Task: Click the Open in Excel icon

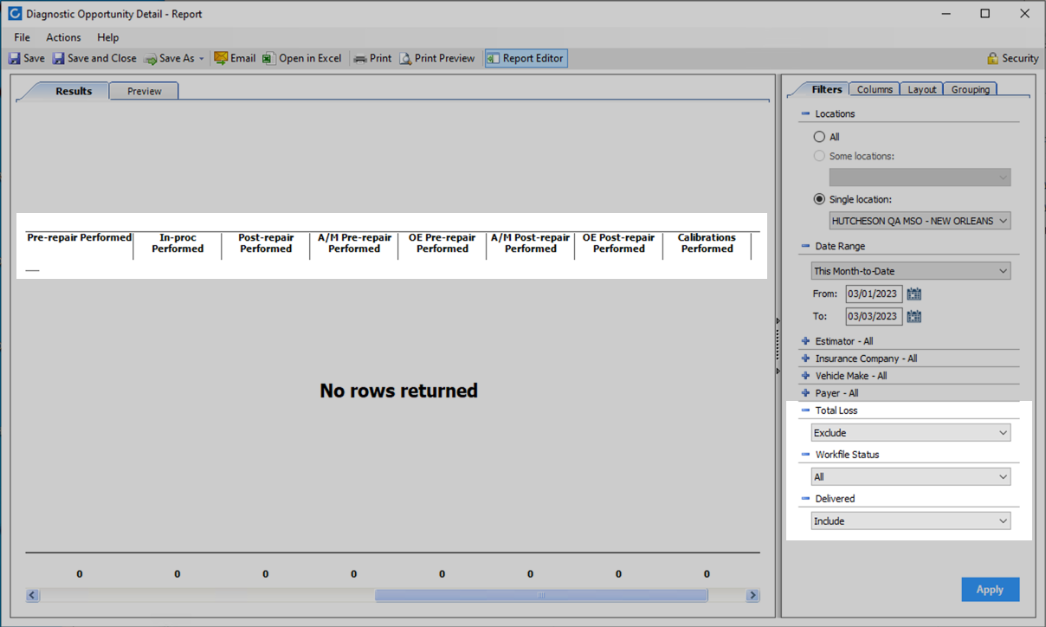Action: [268, 59]
